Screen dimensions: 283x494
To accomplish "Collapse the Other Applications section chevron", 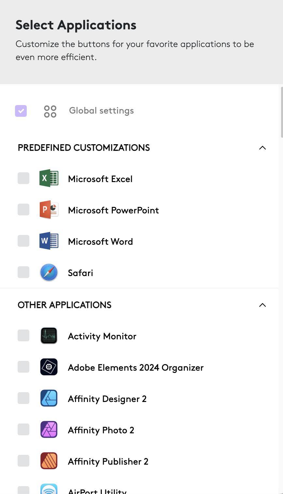I will pos(262,305).
